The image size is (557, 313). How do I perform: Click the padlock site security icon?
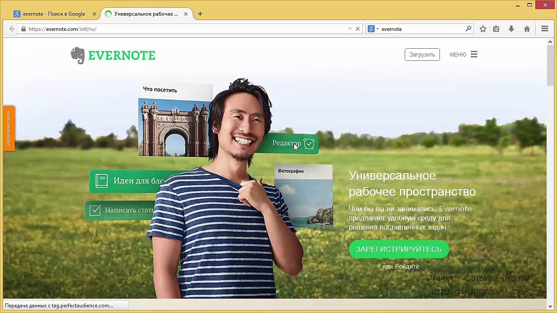pyautogui.click(x=23, y=29)
